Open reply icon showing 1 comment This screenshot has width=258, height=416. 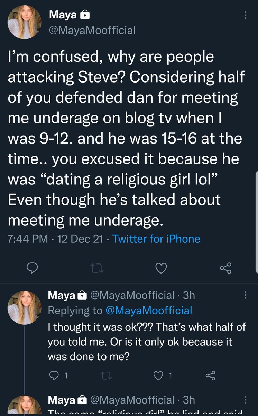(56, 375)
